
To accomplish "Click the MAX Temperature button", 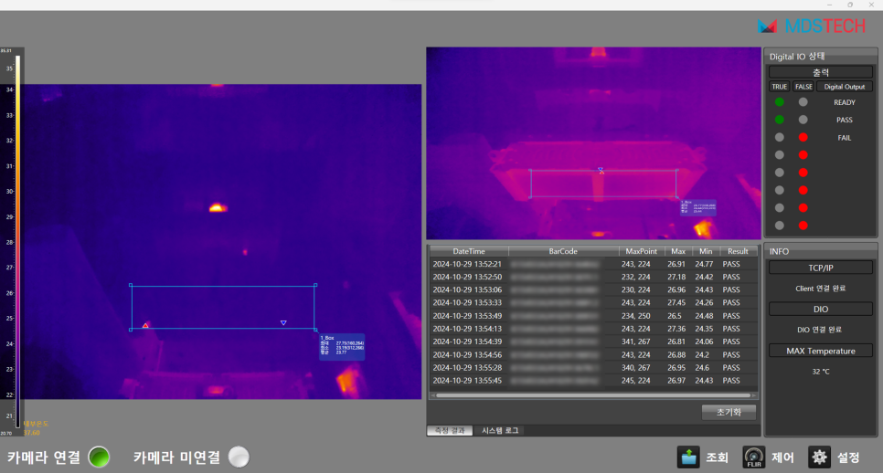I will click(x=821, y=351).
